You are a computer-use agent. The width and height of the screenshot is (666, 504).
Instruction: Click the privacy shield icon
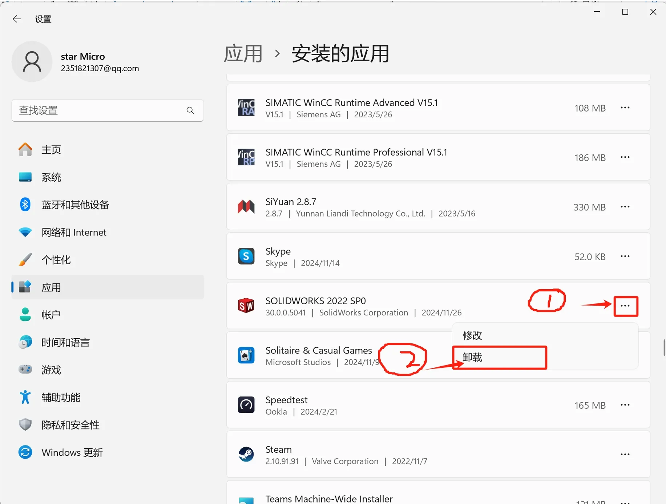pyautogui.click(x=25, y=424)
